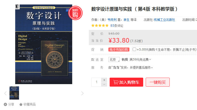Show the next thumbnail with the right arrow
Screen dimensions: 197x110
82,93
